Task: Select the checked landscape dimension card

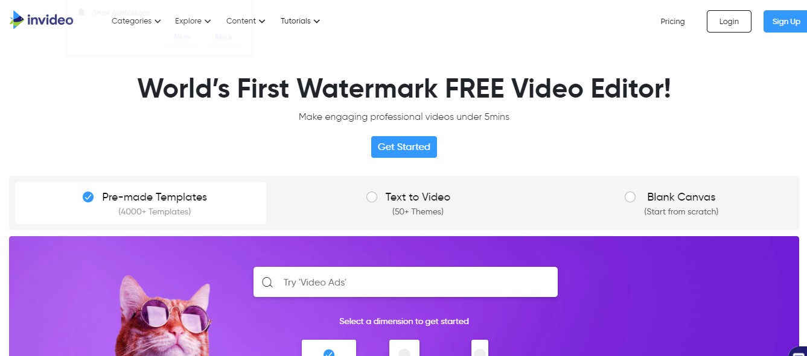Action: click(329, 348)
